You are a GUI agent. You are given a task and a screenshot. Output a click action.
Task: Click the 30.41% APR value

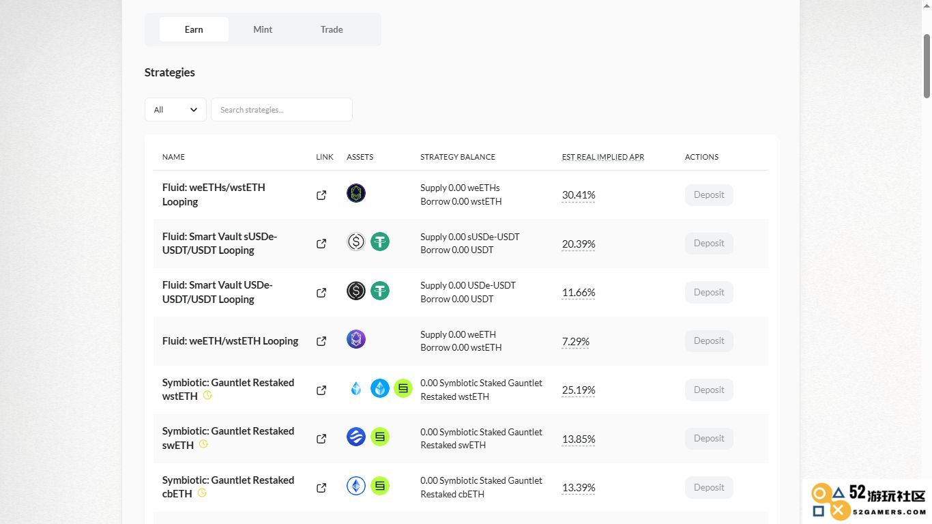(x=579, y=195)
